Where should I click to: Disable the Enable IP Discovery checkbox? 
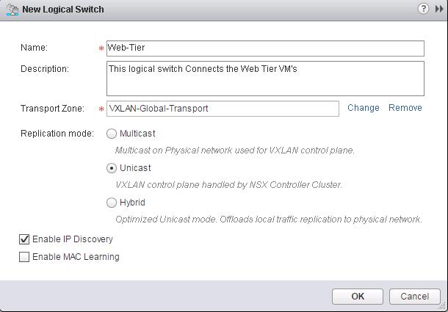pos(24,239)
